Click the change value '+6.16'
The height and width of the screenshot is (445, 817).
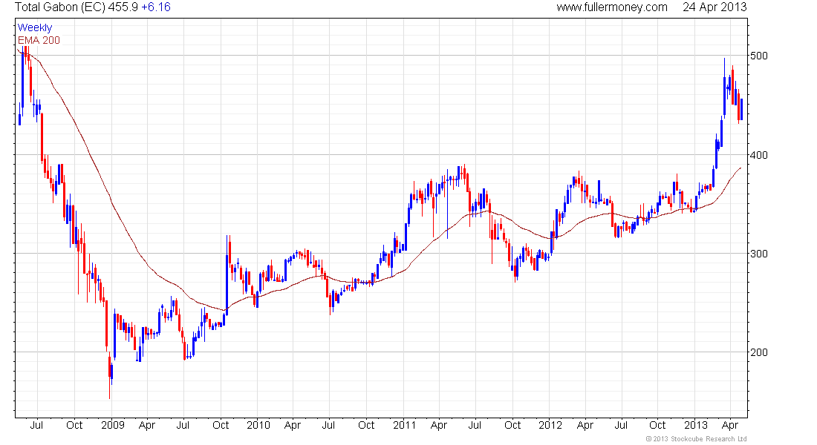point(156,7)
